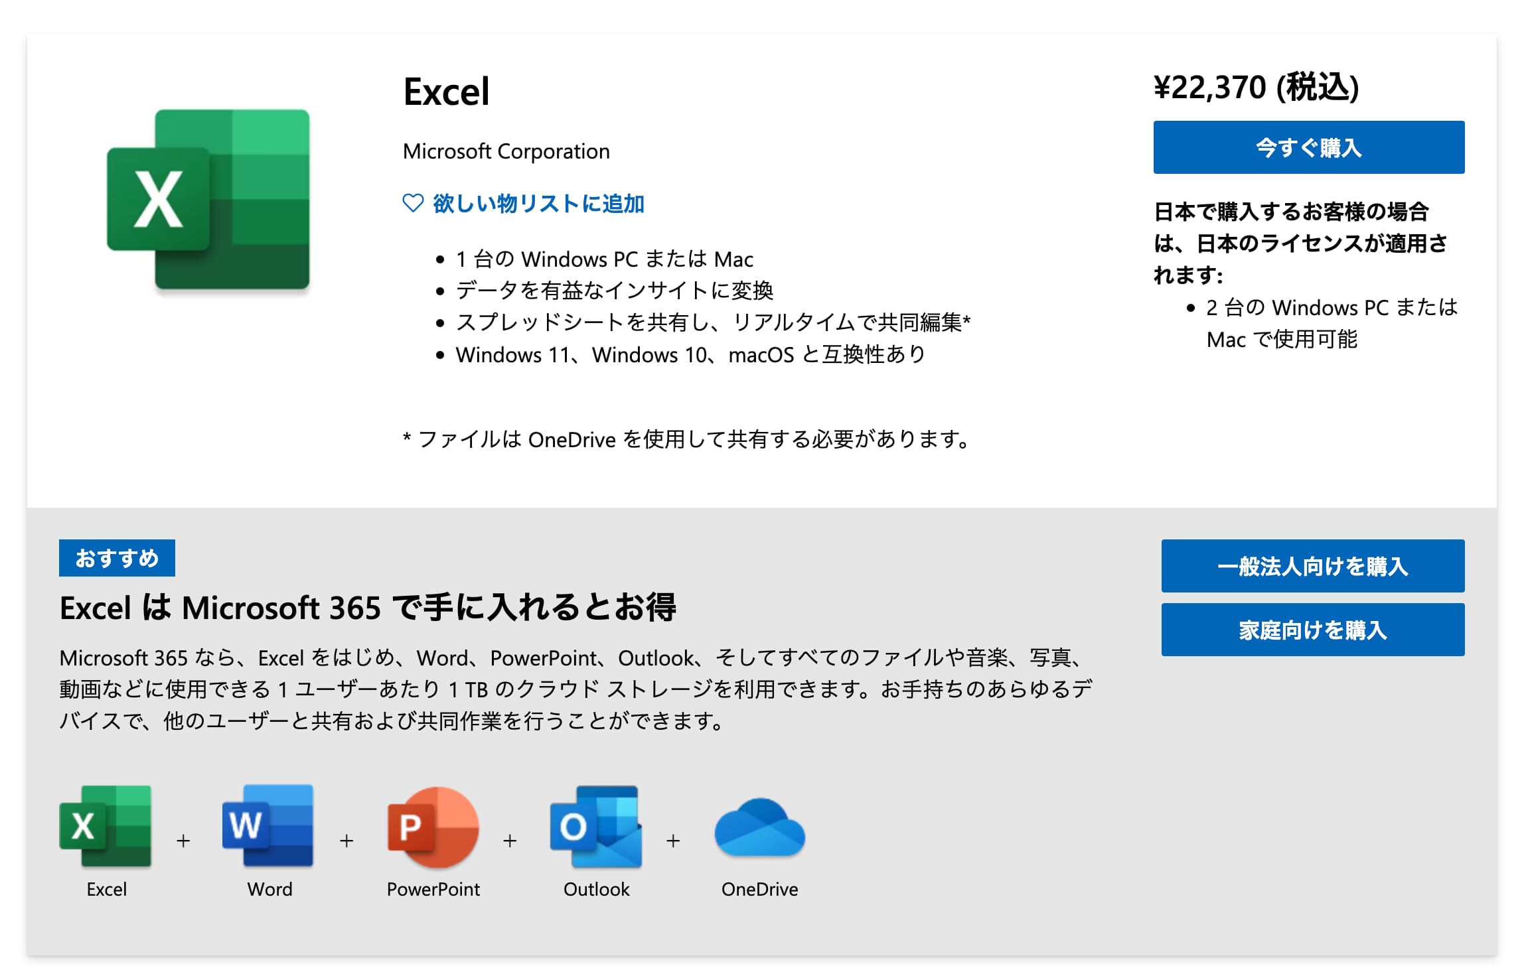Screen dimensions: 1528x974
Task: Click the Microsoft Corporation publisher text
Action: click(x=506, y=151)
